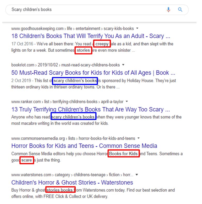Image resolution: width=202 pixels, height=204 pixels.
Task: Open 13 Truly Terrifying Children's Books link
Action: click(x=91, y=109)
